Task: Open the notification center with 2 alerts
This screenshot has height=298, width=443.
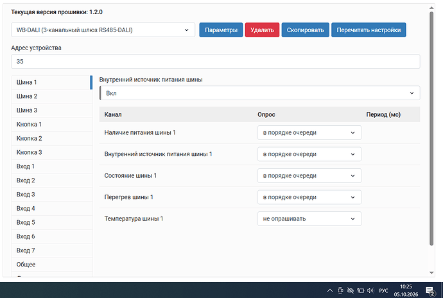Action: (430, 291)
